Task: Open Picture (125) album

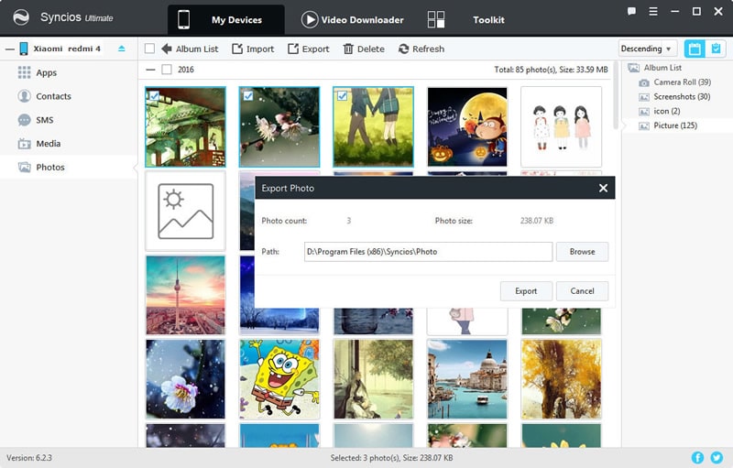Action: [675, 125]
